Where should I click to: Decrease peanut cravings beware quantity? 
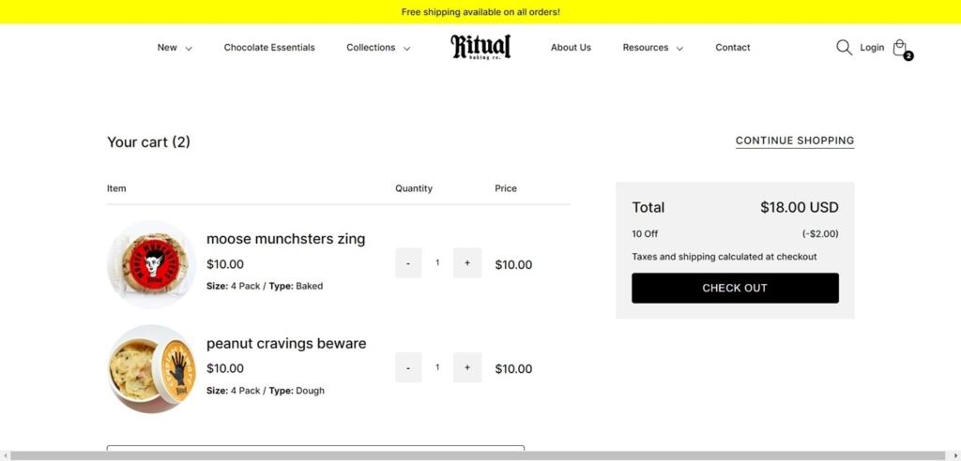click(408, 367)
